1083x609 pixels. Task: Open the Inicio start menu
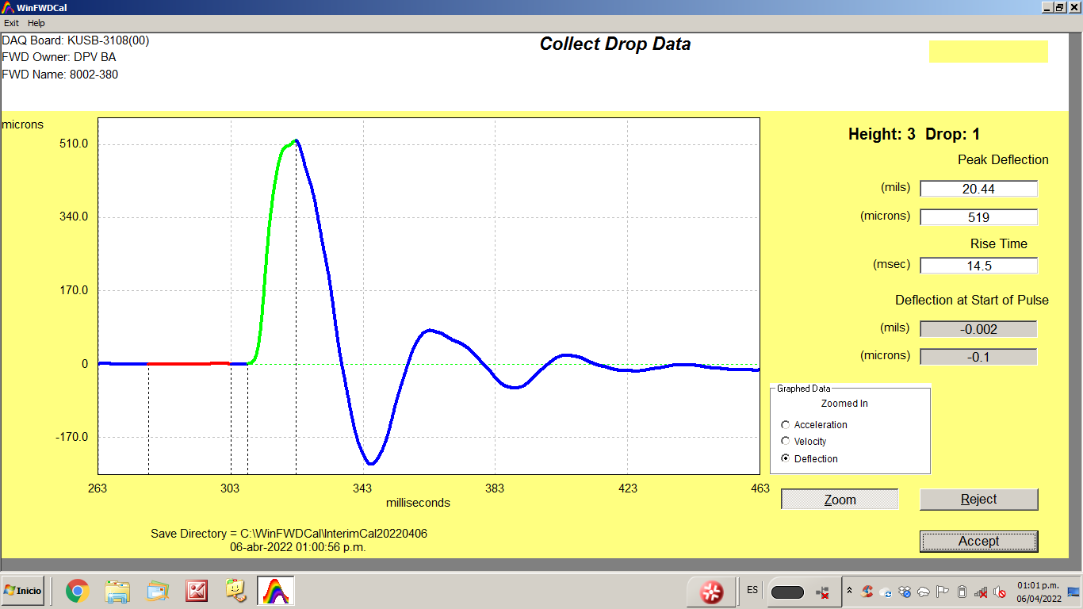[x=23, y=591]
